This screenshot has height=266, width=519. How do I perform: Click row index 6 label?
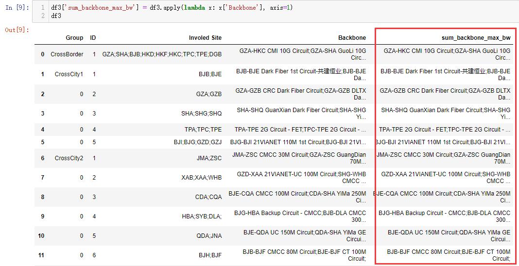[x=42, y=158]
